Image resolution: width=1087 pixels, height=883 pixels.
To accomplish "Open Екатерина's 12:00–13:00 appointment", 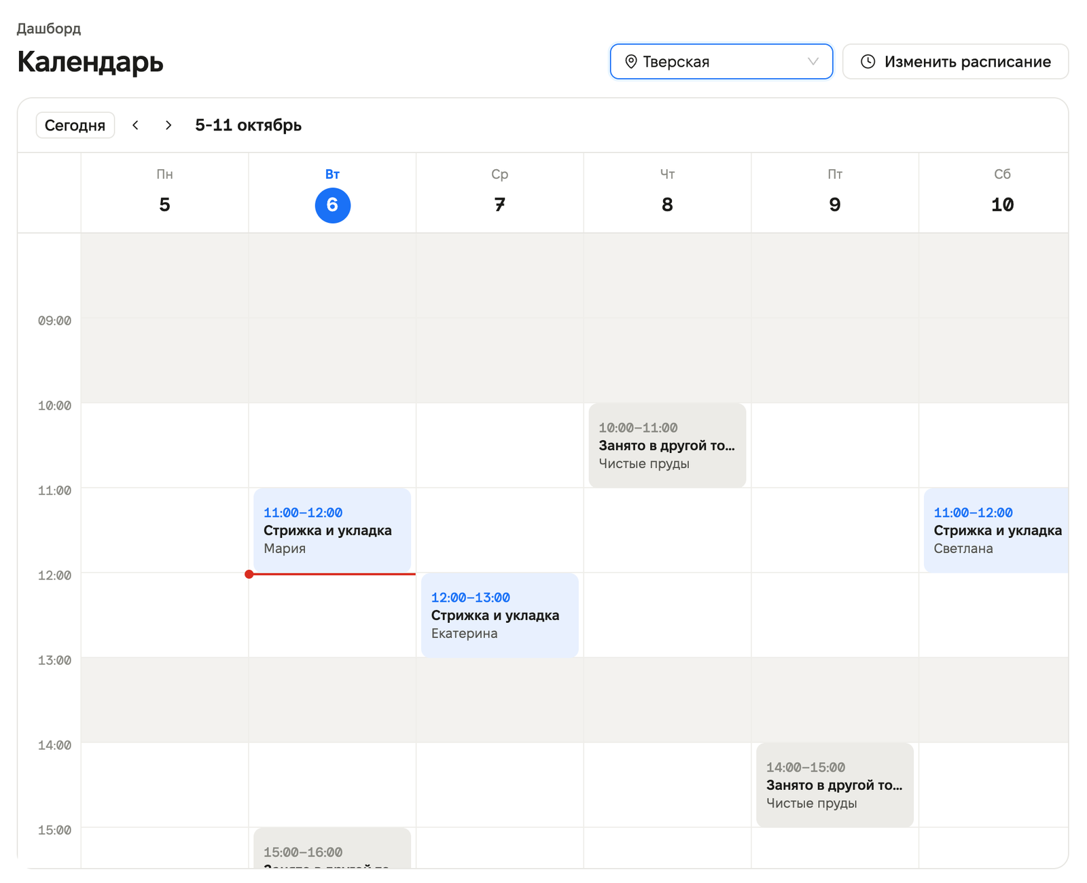I will (499, 615).
